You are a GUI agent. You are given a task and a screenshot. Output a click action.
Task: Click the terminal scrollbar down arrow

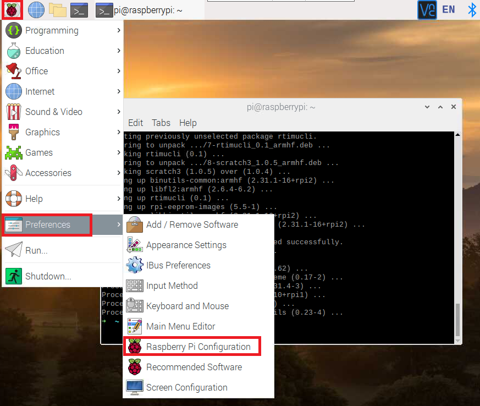click(457, 341)
